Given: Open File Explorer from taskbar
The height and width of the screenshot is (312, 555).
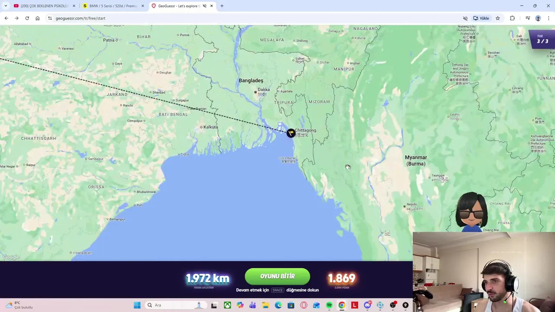Looking at the screenshot, I should (265, 305).
